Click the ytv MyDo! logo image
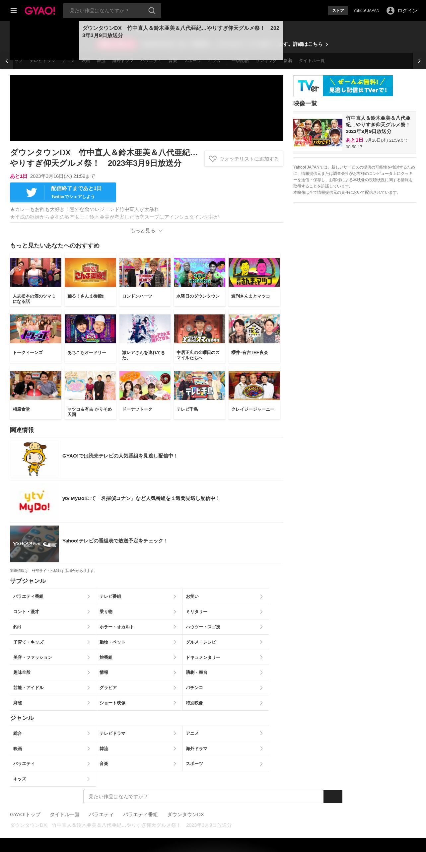This screenshot has height=852, width=426. coord(35,501)
